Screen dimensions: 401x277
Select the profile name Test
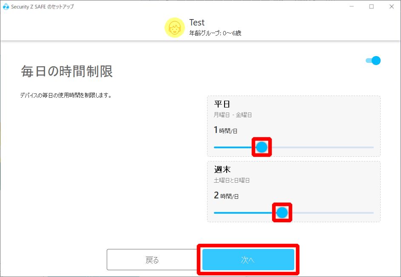pyautogui.click(x=197, y=23)
